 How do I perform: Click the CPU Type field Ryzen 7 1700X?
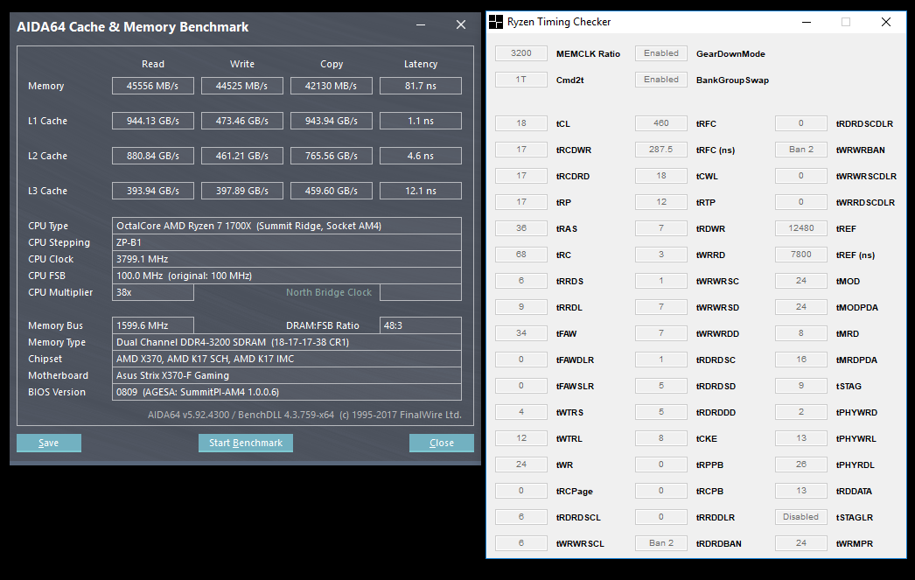287,226
